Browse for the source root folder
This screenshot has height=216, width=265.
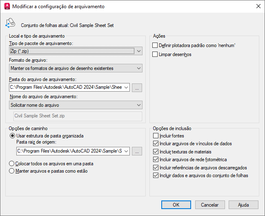(137, 151)
